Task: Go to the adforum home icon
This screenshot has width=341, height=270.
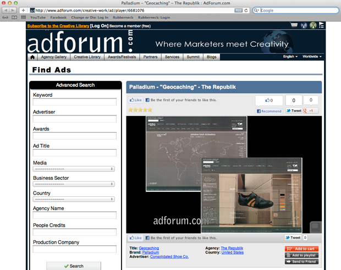Action: 32,57
